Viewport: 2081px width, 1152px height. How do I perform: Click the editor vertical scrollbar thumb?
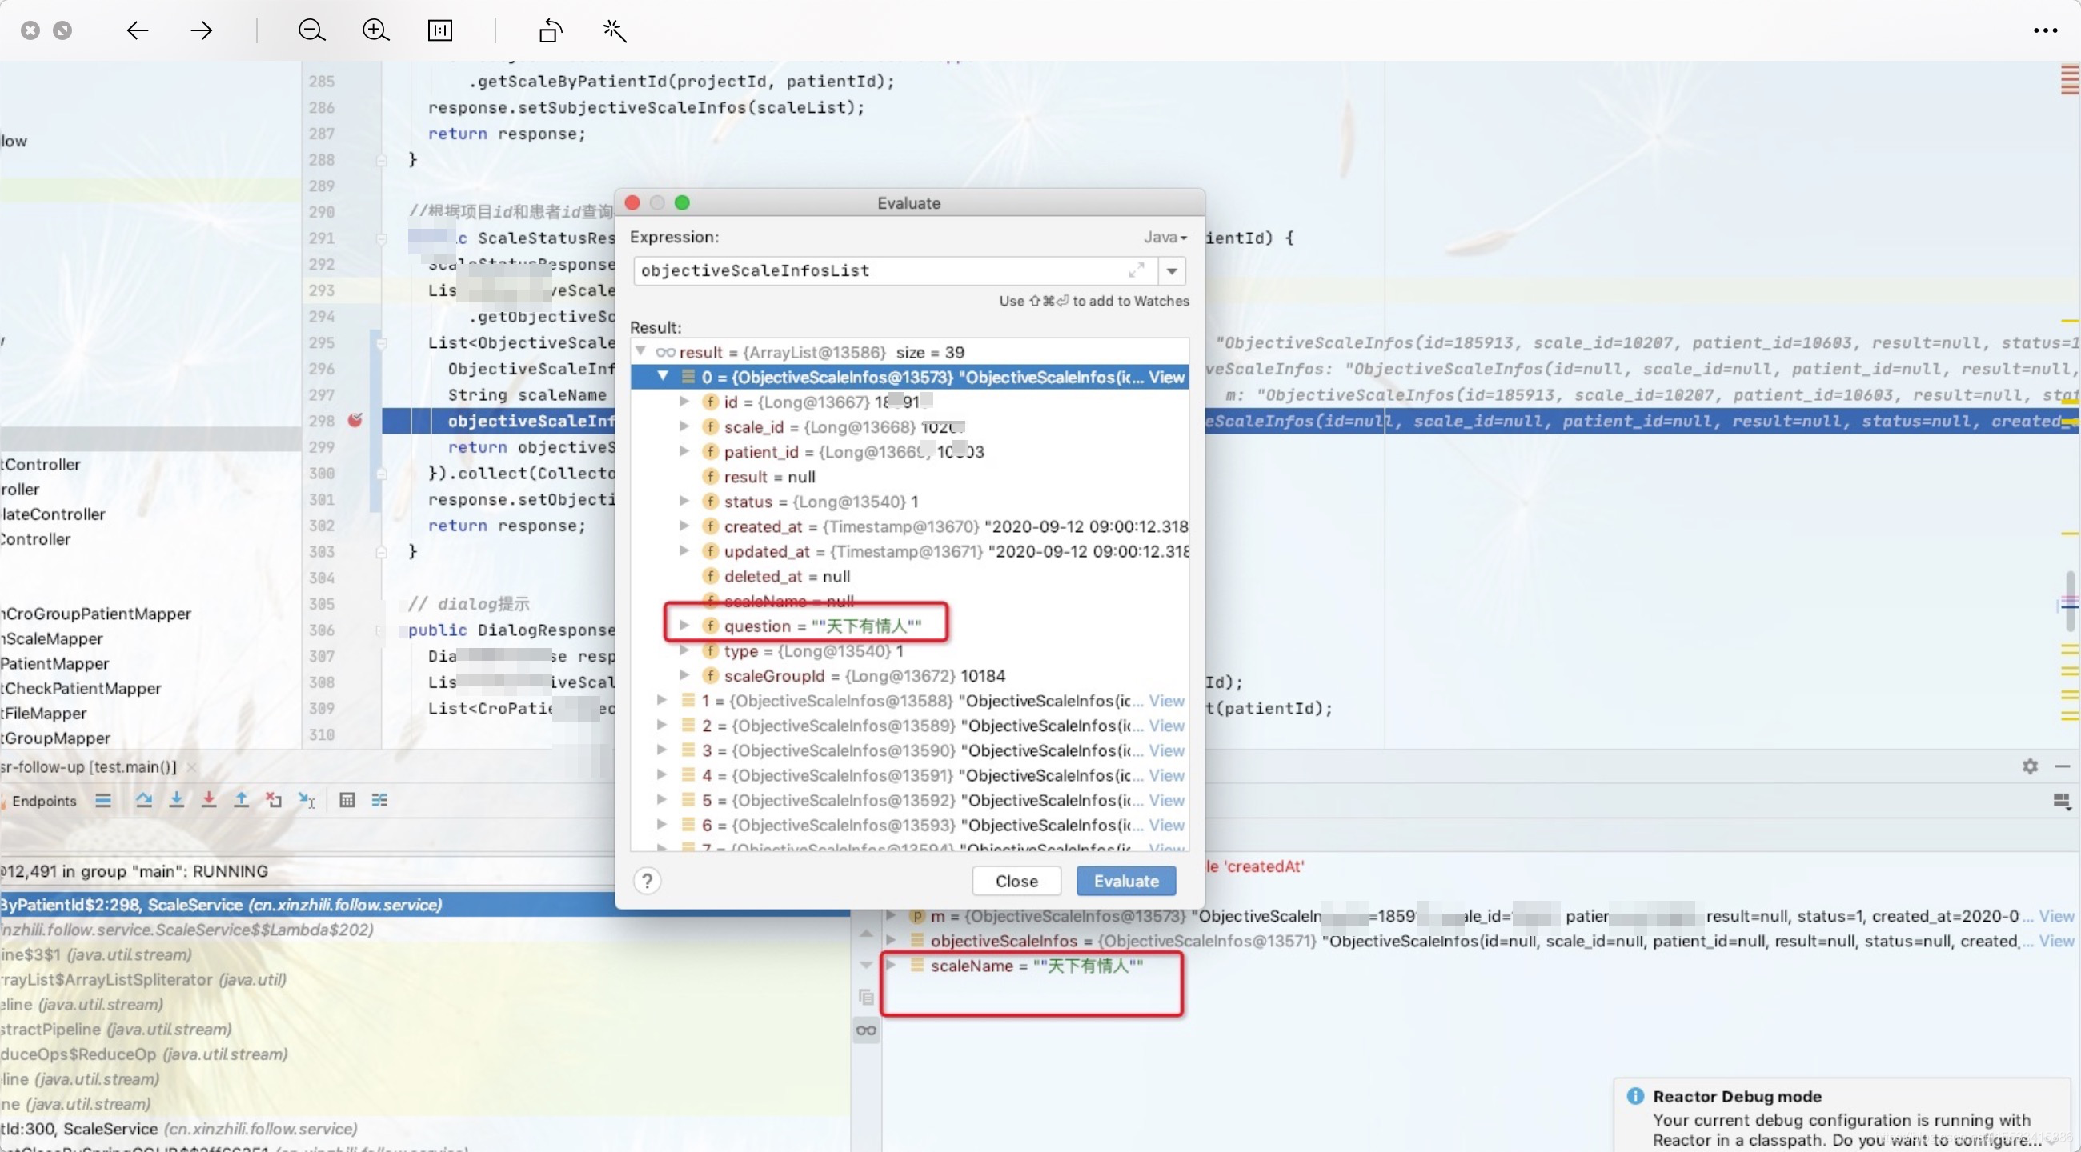click(x=2070, y=602)
